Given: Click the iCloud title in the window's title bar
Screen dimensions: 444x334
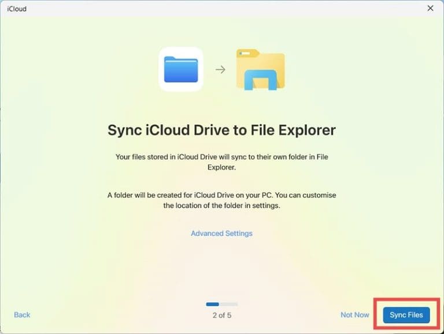Looking at the screenshot, I should pos(17,9).
